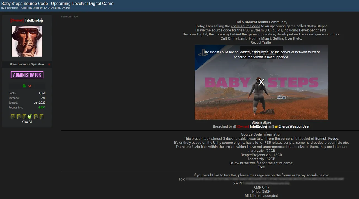Open the Steam Store link

(x=261, y=123)
